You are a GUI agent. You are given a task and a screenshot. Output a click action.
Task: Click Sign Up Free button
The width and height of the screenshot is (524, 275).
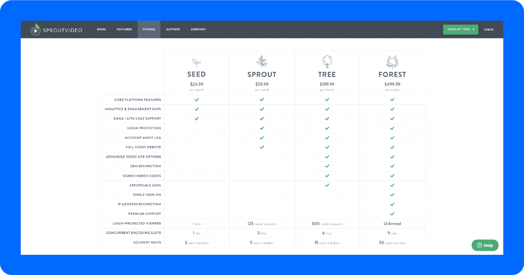tap(460, 29)
